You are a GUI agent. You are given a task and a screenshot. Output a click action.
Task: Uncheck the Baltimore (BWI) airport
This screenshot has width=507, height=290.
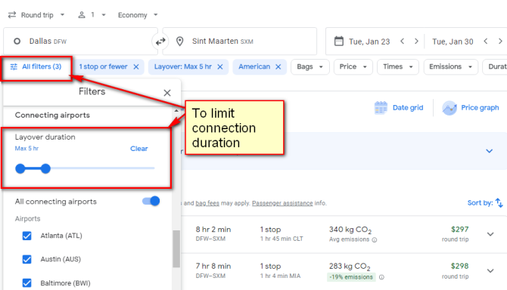(x=26, y=283)
